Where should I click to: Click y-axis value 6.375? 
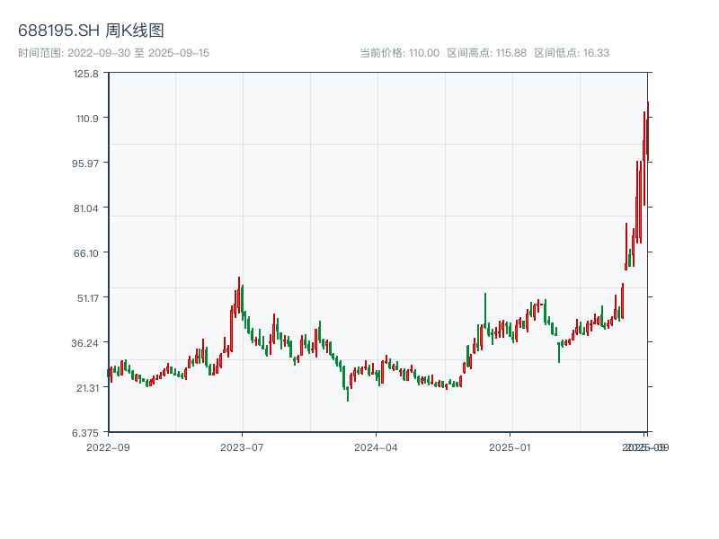click(85, 433)
